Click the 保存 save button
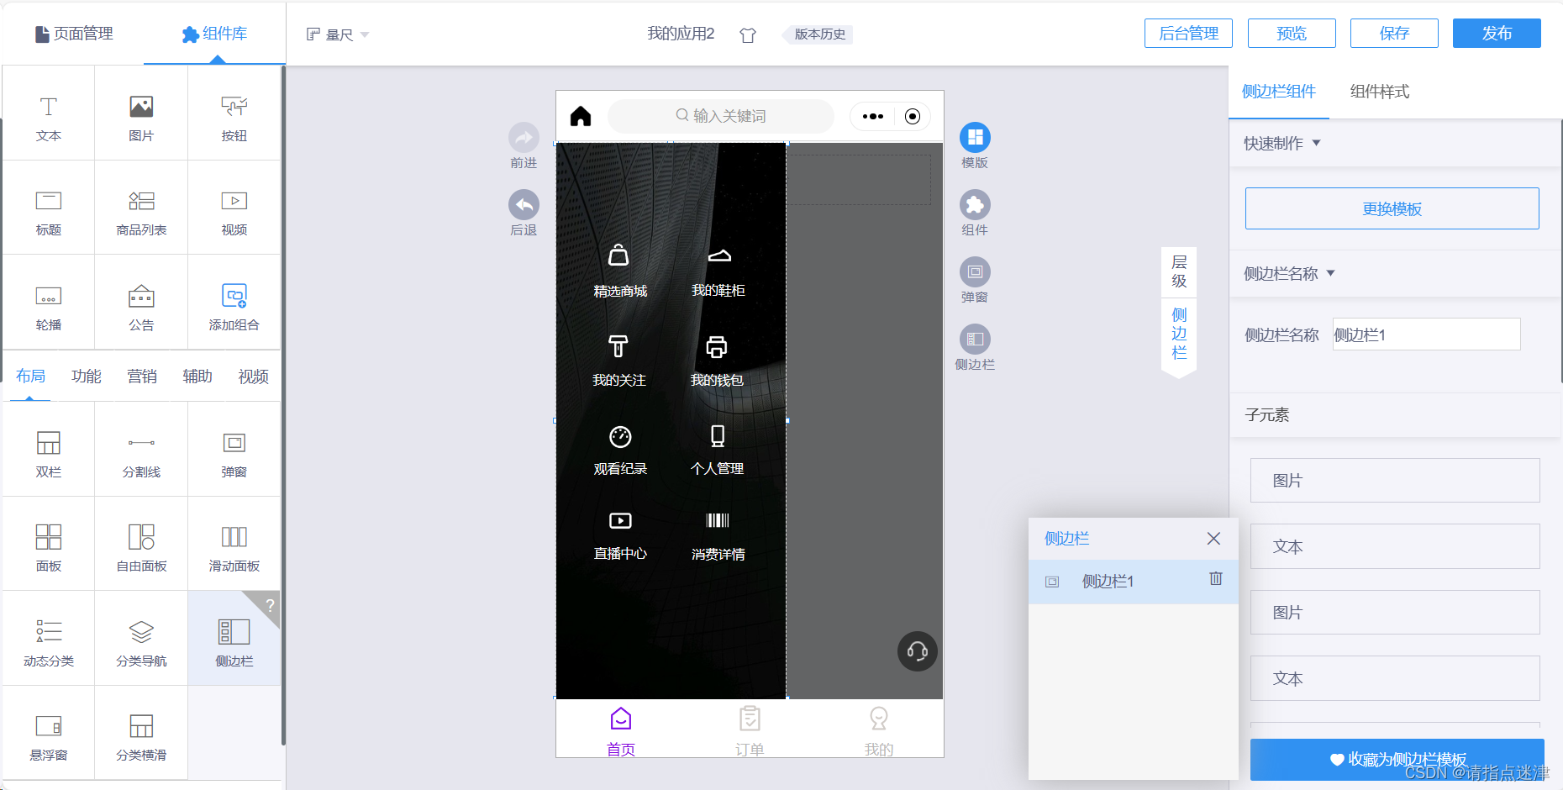Image resolution: width=1563 pixels, height=790 pixels. click(1394, 34)
